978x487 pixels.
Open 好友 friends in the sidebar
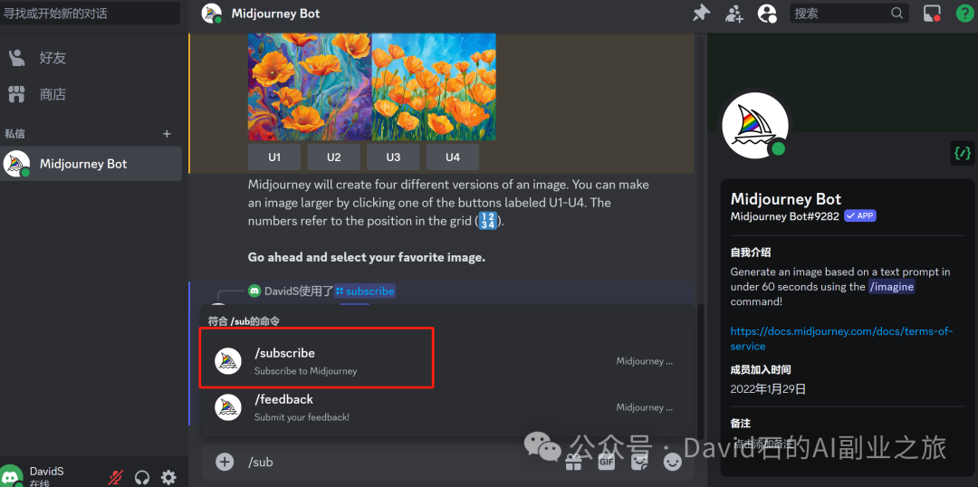pyautogui.click(x=53, y=58)
